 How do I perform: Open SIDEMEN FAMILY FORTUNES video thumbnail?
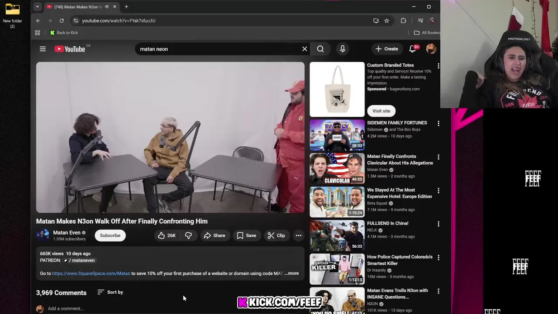pos(337,135)
